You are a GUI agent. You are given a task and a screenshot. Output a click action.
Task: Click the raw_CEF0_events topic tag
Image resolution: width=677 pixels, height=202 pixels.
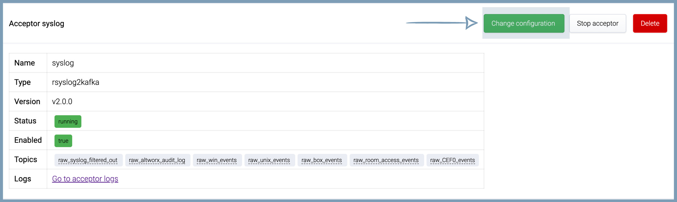click(x=452, y=160)
